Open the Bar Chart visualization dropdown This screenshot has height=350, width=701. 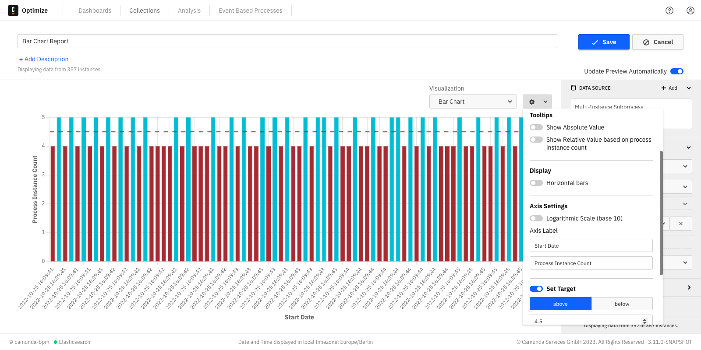tap(473, 101)
